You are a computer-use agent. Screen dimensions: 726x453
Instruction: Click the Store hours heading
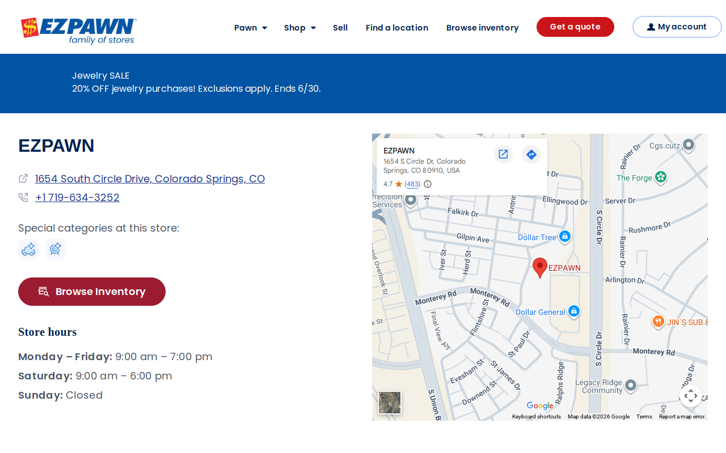tap(47, 332)
